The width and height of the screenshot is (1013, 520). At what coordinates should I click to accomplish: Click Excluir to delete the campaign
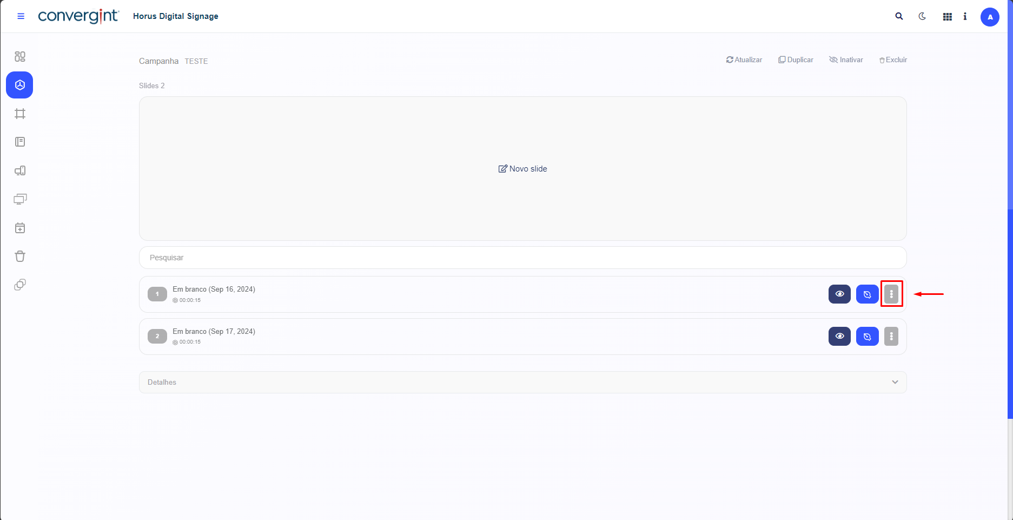[893, 60]
